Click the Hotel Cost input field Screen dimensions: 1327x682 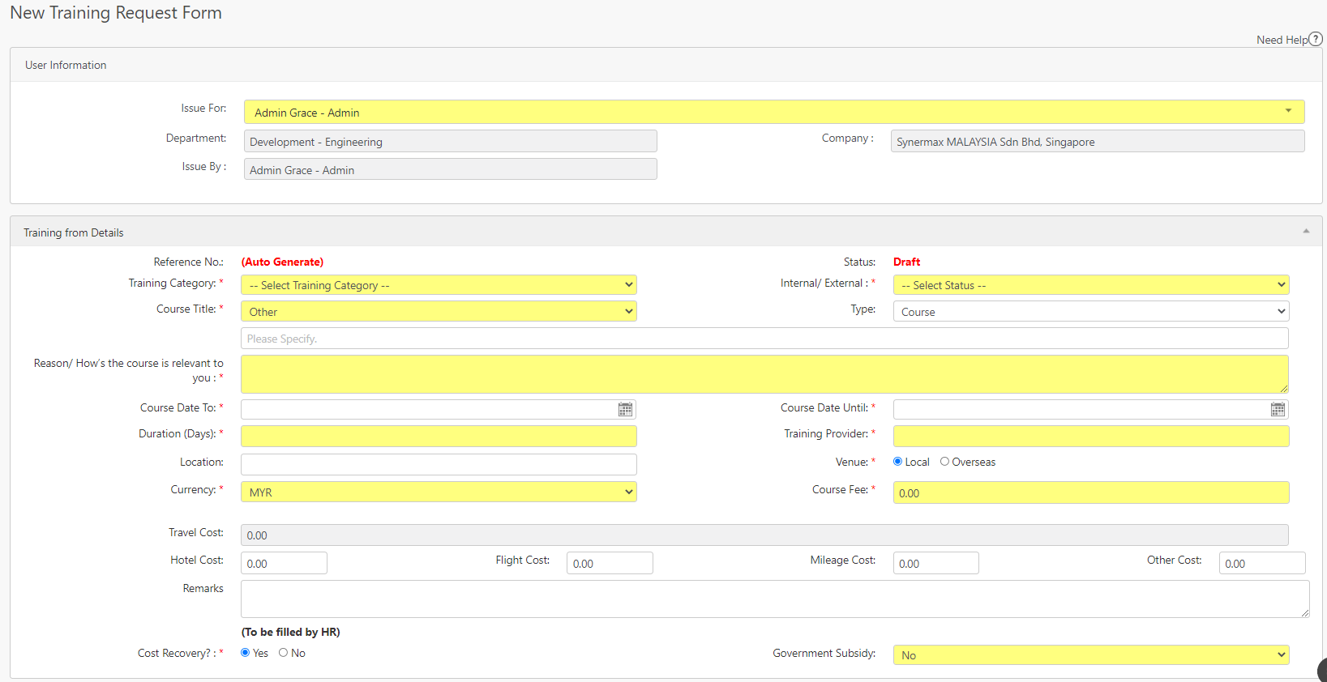tap(284, 563)
